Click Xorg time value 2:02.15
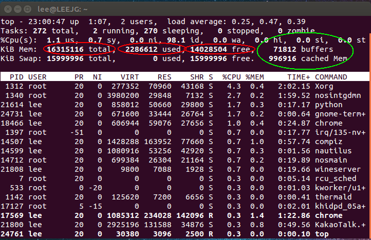This screenshot has height=240, width=371. pyautogui.click(x=294, y=86)
